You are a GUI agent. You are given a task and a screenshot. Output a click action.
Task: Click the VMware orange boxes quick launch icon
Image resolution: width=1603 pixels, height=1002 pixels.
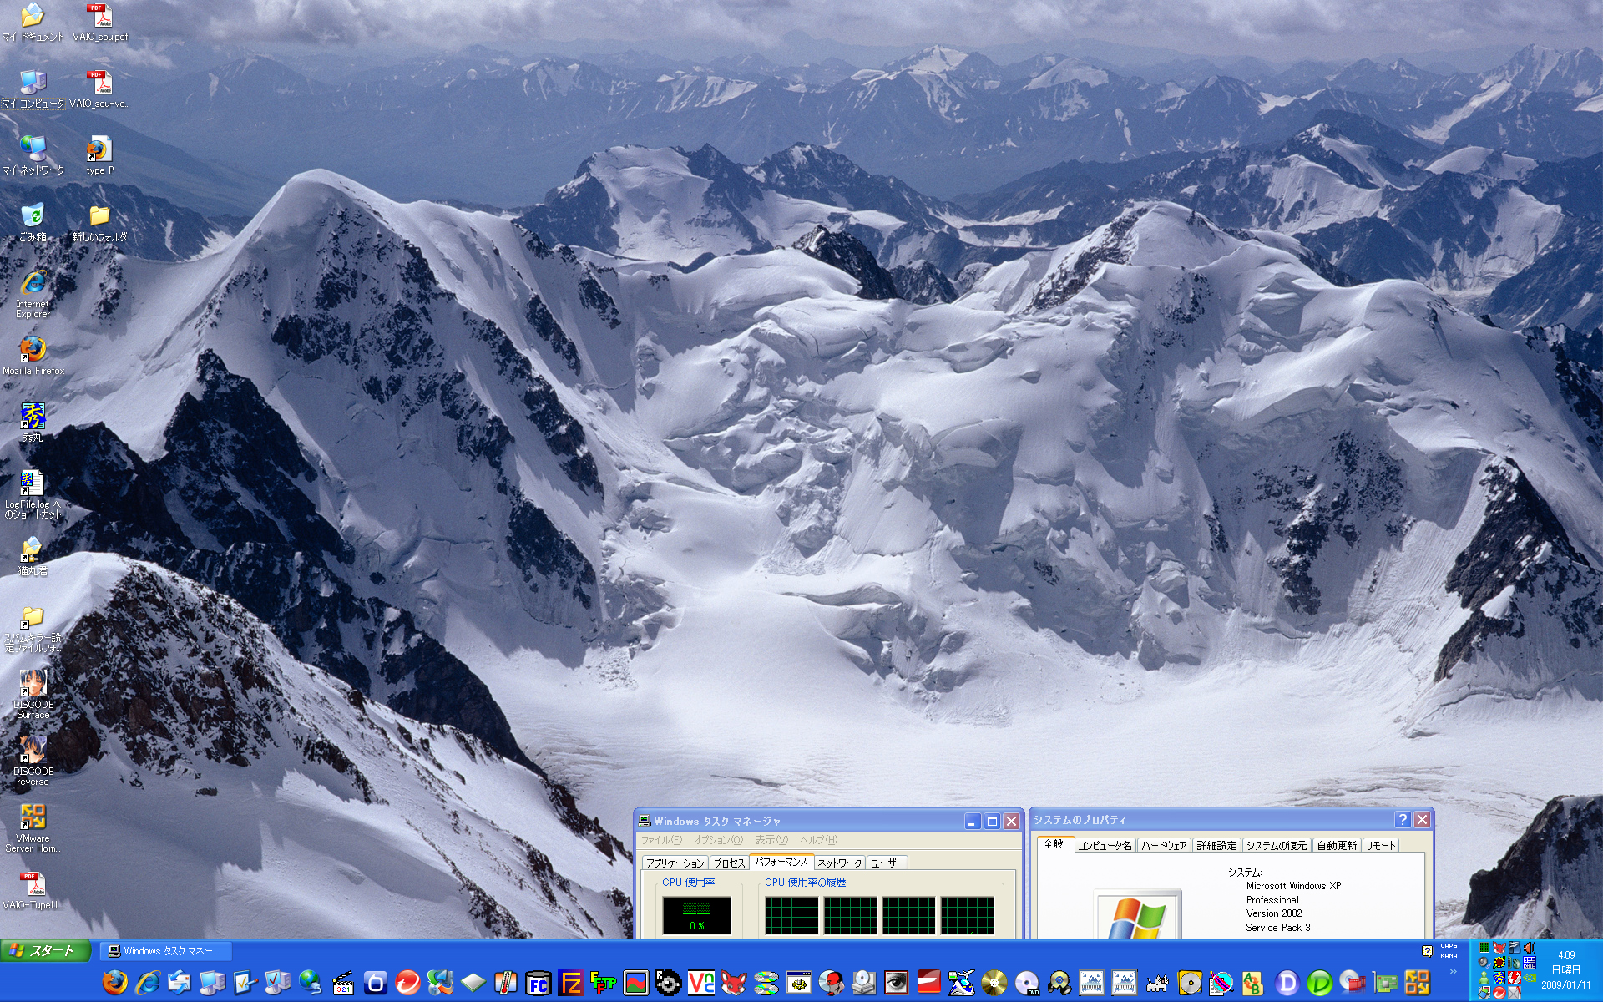click(1417, 983)
